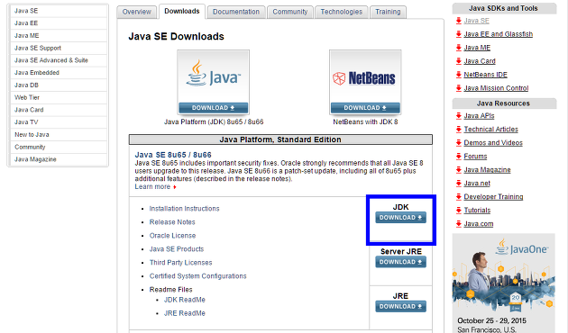
Task: Click red arrow icon beside Java Mission Control
Action: tap(459, 88)
